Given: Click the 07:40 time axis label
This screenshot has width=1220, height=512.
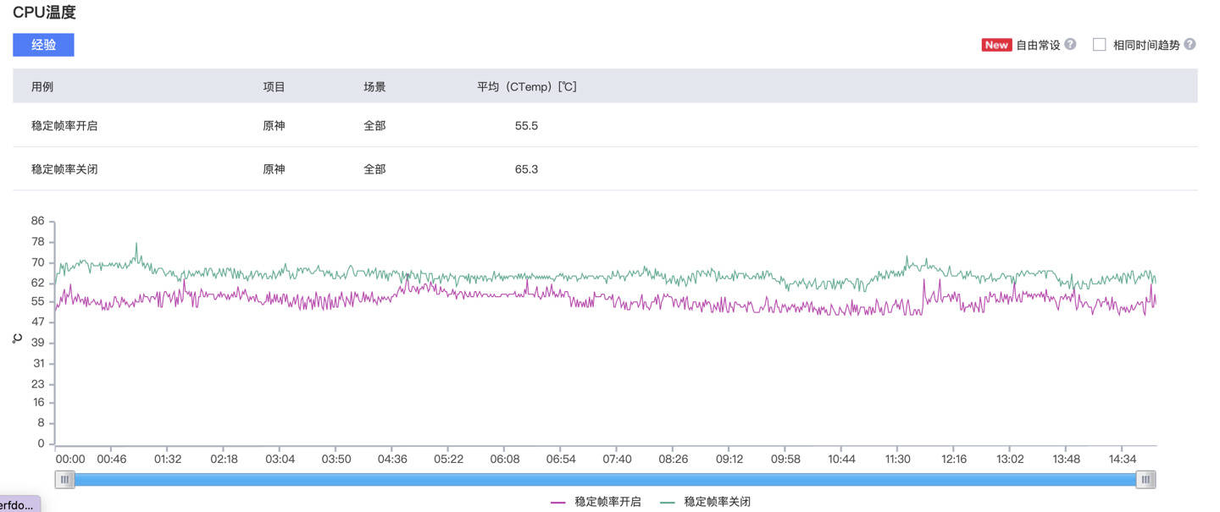Looking at the screenshot, I should 617,459.
